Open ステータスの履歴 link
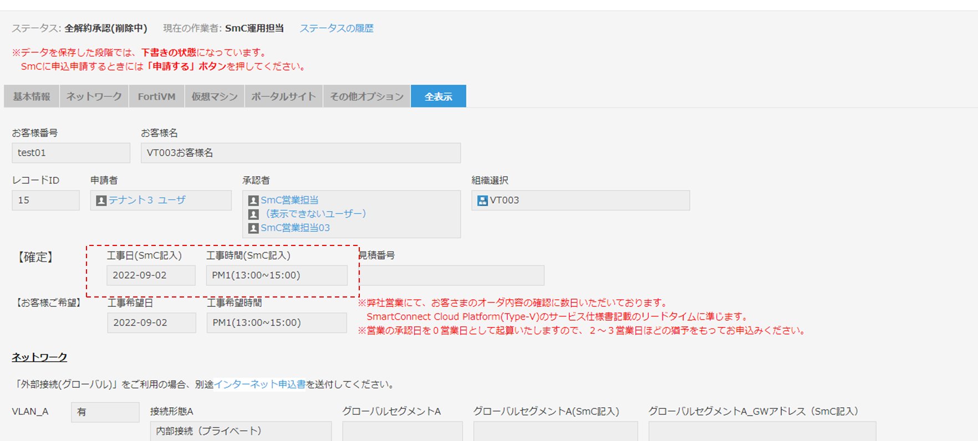978x441 pixels. pyautogui.click(x=337, y=28)
